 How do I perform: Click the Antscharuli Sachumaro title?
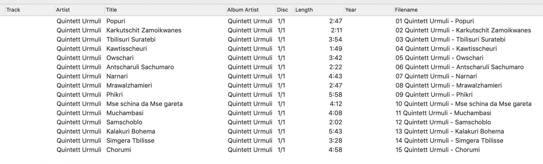tap(140, 67)
